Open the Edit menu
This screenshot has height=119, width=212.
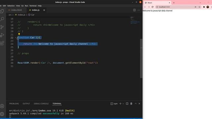[4, 6]
